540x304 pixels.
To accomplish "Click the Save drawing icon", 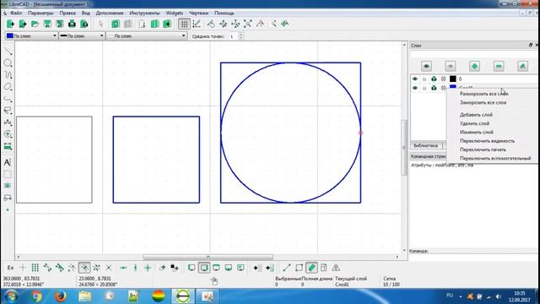I will 47,24.
